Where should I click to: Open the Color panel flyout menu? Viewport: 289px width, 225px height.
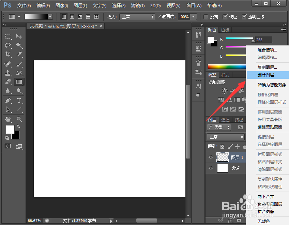coord(284,30)
